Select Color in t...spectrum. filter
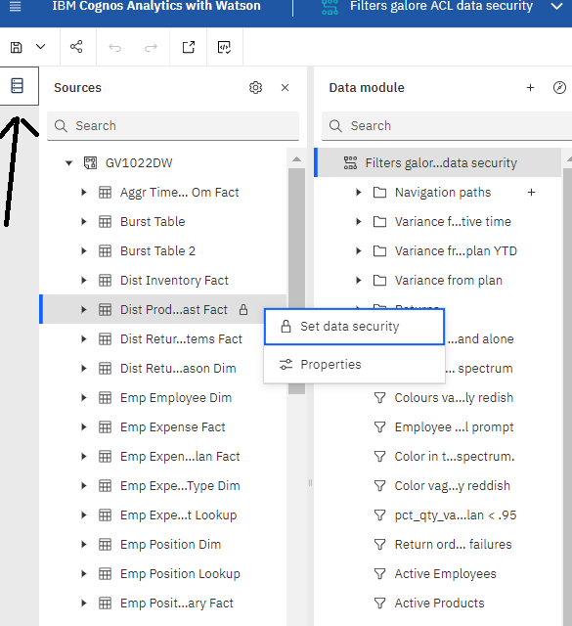 click(x=455, y=457)
